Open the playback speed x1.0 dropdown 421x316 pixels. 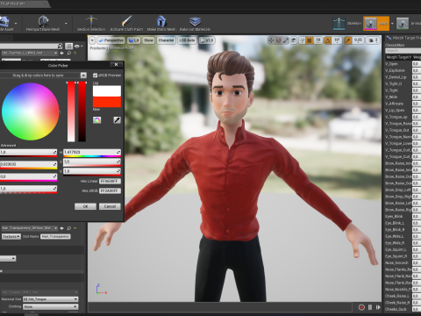pos(207,40)
